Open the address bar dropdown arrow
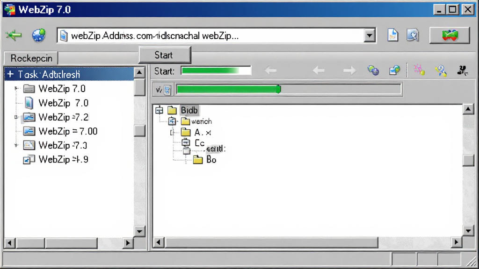Screen dimensions: 479x269 pyautogui.click(x=370, y=35)
